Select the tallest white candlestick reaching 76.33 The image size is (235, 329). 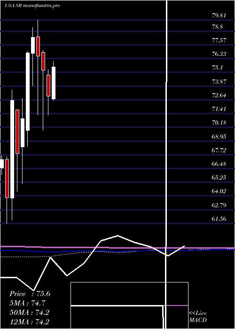point(28,92)
